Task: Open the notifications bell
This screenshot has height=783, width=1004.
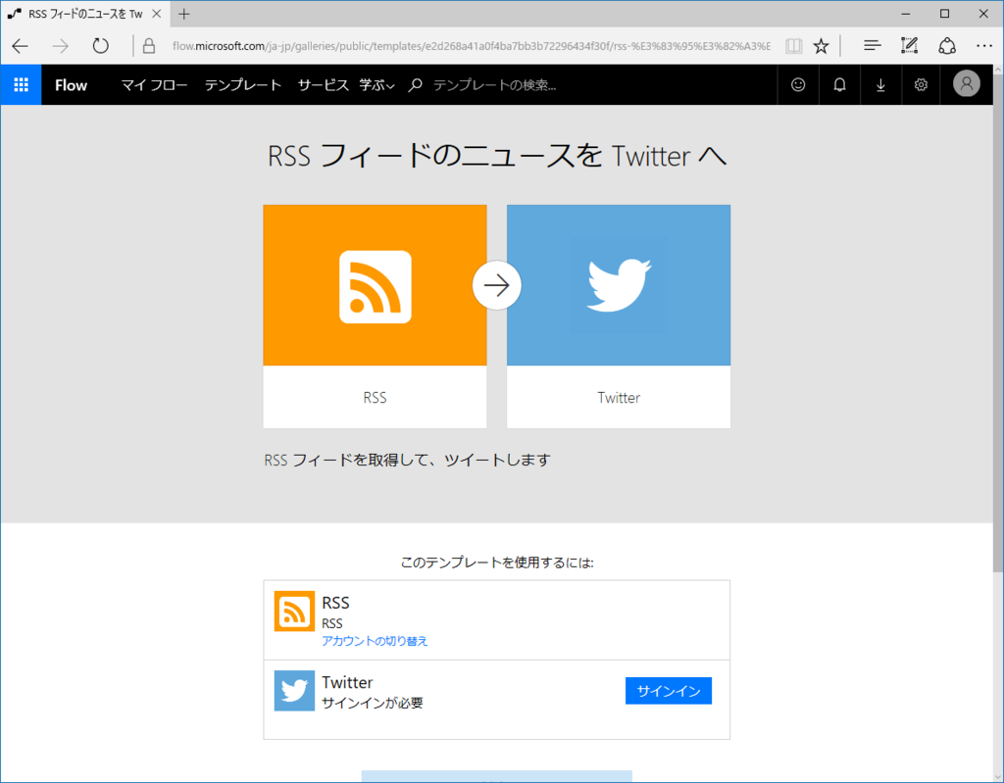Action: tap(838, 84)
